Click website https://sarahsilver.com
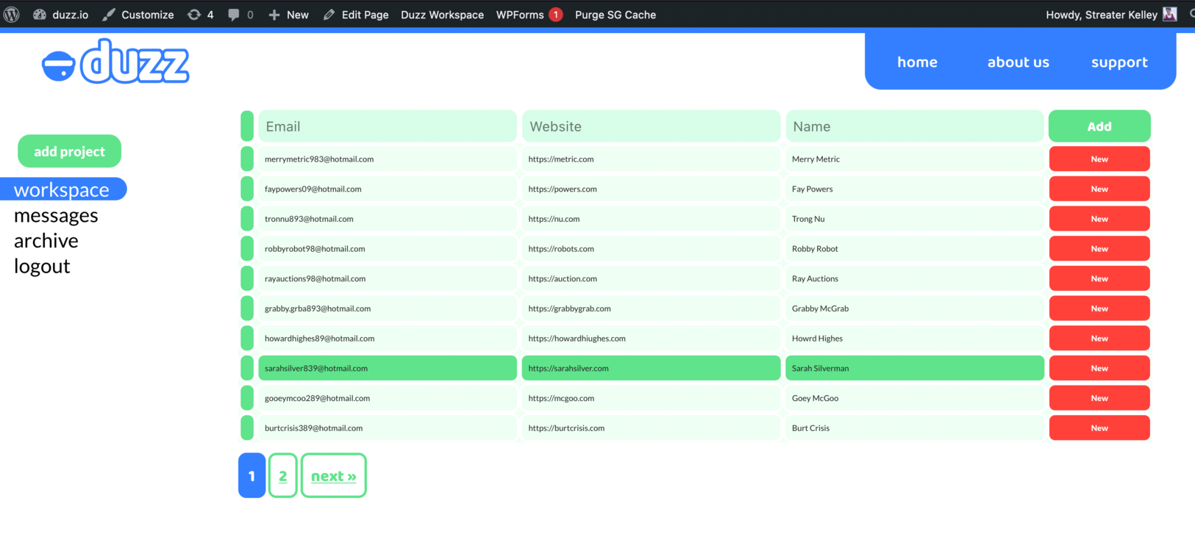Image resolution: width=1195 pixels, height=542 pixels. pos(568,368)
